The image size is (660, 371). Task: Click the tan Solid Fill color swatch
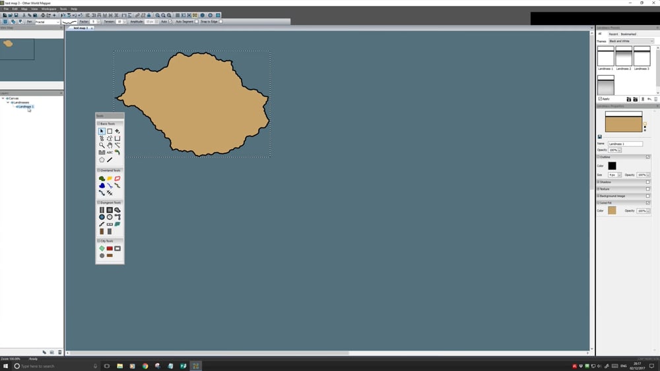pos(612,210)
